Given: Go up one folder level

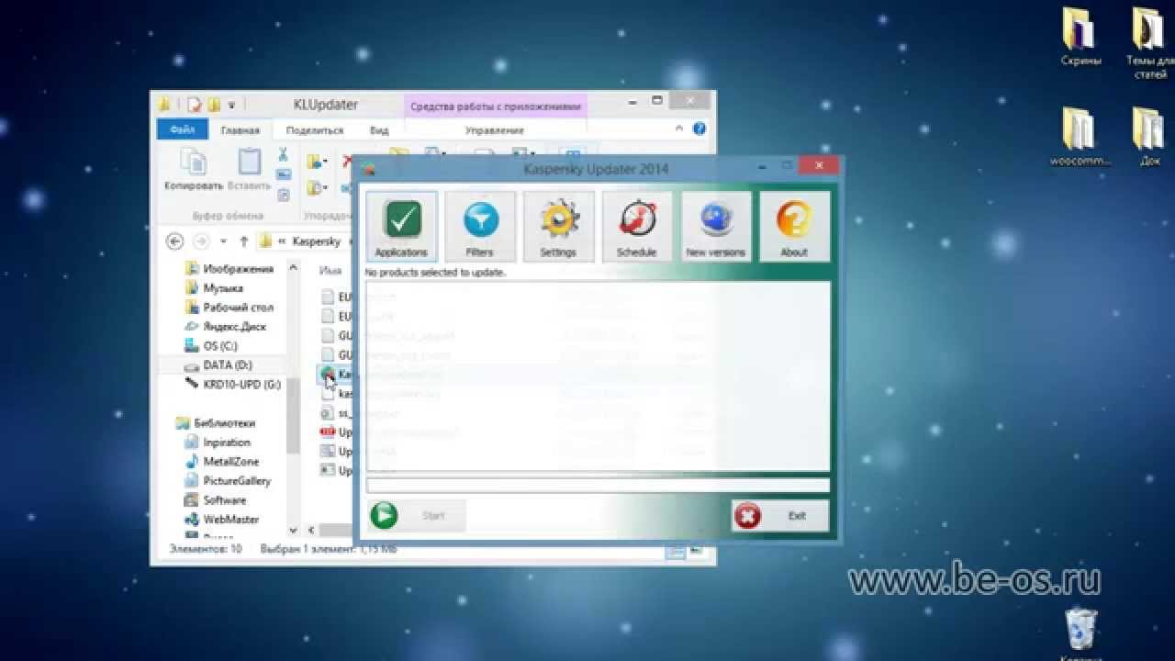Looking at the screenshot, I should [x=243, y=241].
